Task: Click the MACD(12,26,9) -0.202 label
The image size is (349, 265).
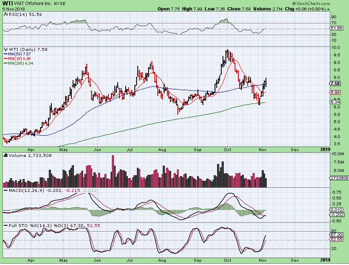Action: tap(36, 191)
